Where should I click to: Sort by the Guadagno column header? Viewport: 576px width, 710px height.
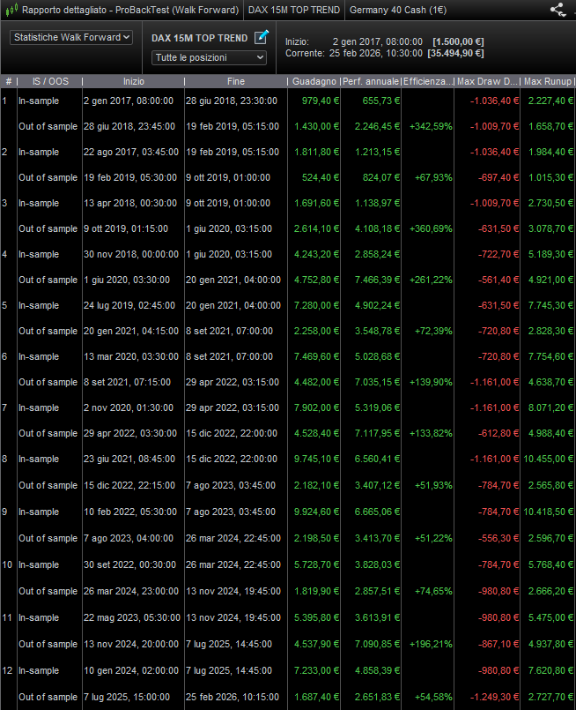pyautogui.click(x=314, y=82)
